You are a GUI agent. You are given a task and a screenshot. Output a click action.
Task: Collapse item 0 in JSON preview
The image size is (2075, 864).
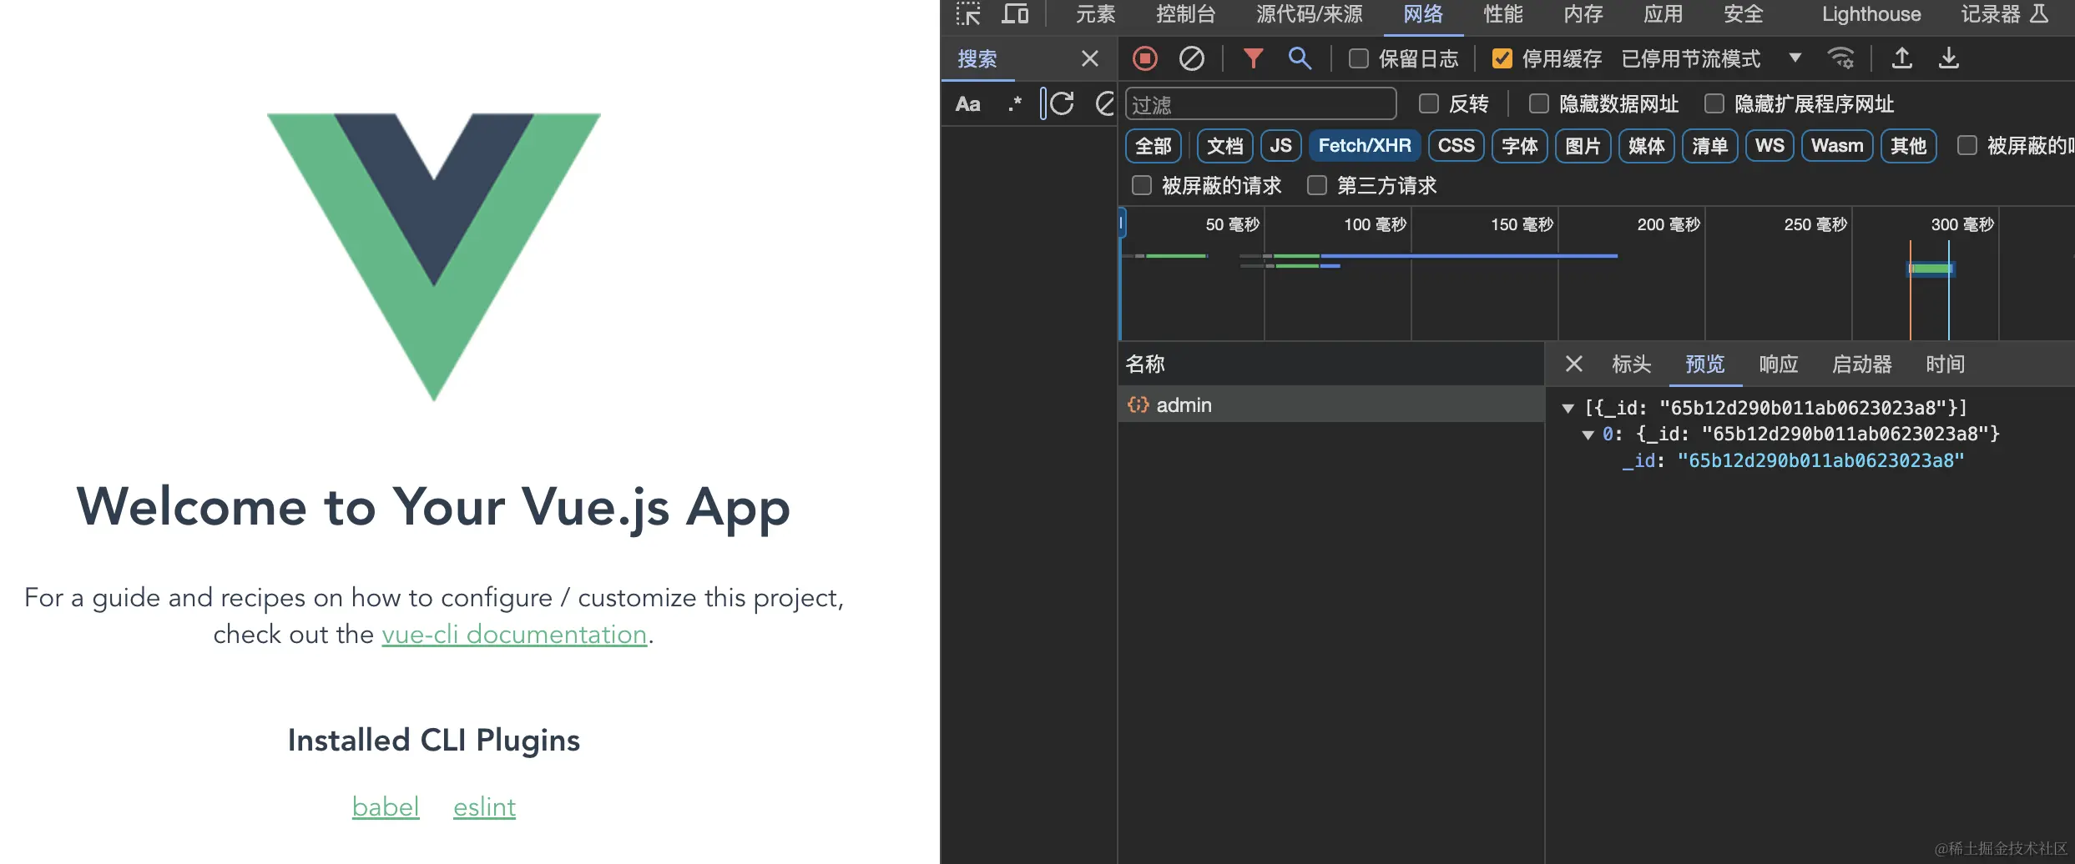tap(1588, 435)
